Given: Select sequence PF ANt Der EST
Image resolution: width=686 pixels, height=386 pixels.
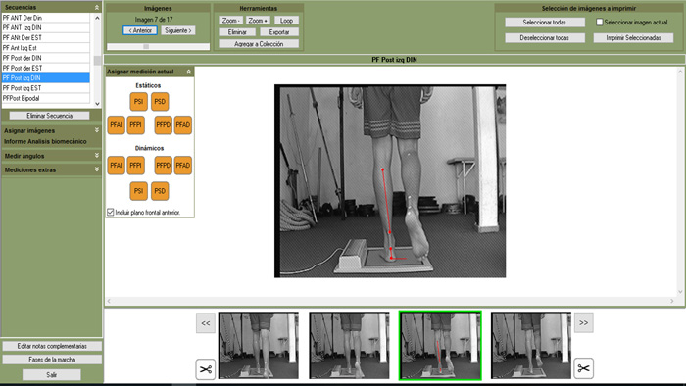Looking at the screenshot, I should 45,37.
